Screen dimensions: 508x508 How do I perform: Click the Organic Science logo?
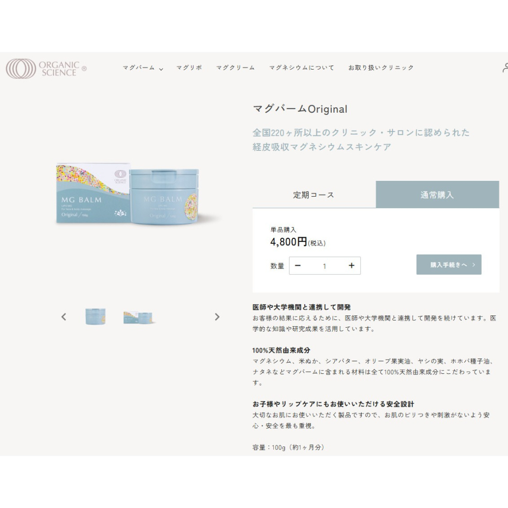[x=46, y=68]
